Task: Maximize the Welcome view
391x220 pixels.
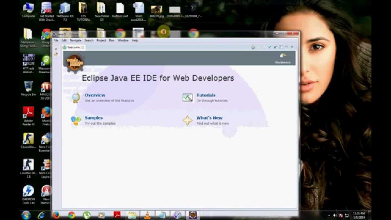Action: (x=292, y=47)
